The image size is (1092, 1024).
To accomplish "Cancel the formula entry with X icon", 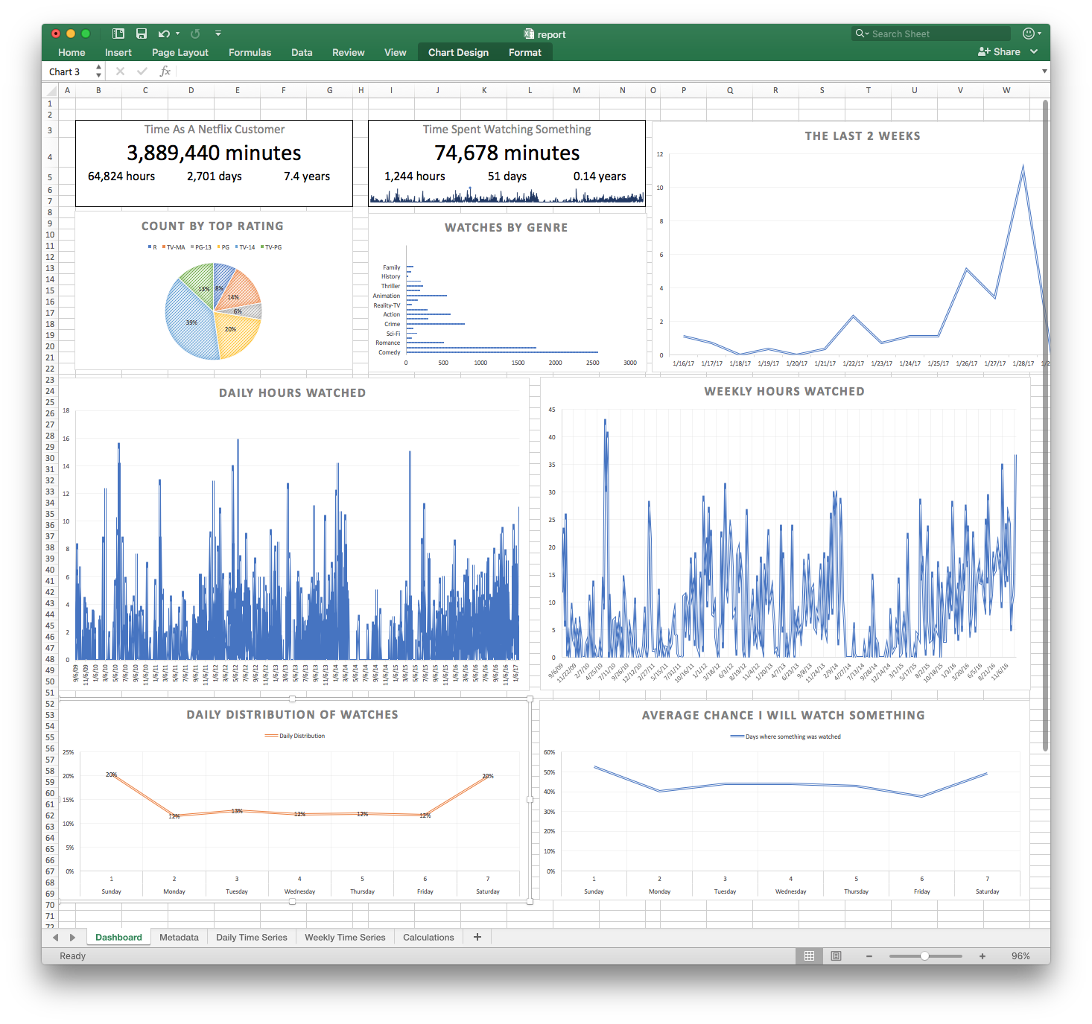I will coord(120,71).
